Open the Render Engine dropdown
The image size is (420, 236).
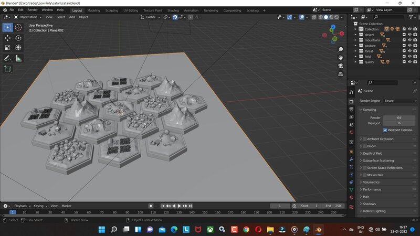[400, 101]
